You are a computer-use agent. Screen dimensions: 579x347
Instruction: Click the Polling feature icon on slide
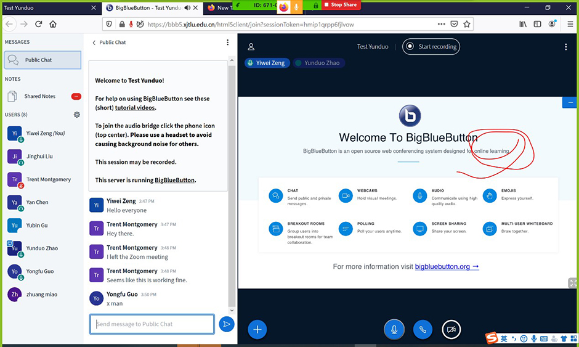[x=346, y=229]
